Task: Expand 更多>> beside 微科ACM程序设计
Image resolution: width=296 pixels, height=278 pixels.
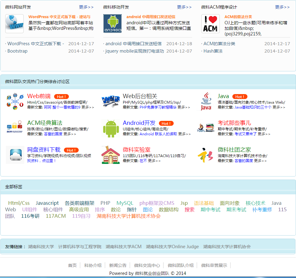Action: (282, 7)
